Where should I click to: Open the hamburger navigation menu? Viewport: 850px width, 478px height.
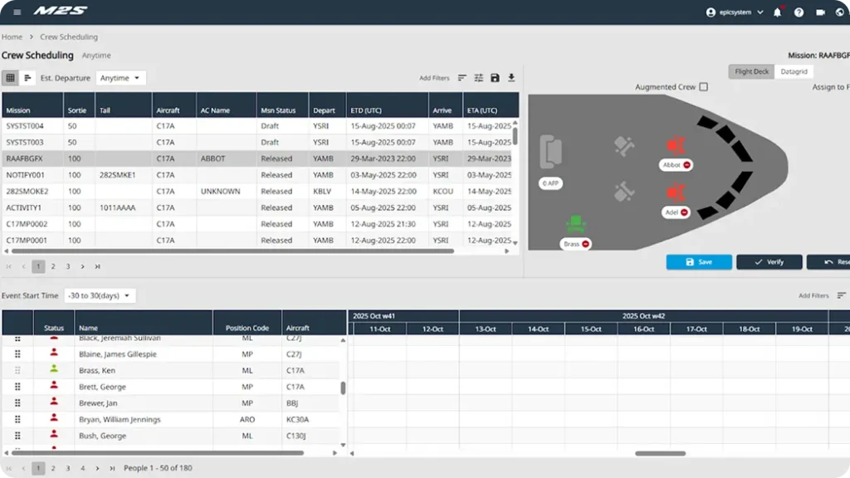click(17, 12)
